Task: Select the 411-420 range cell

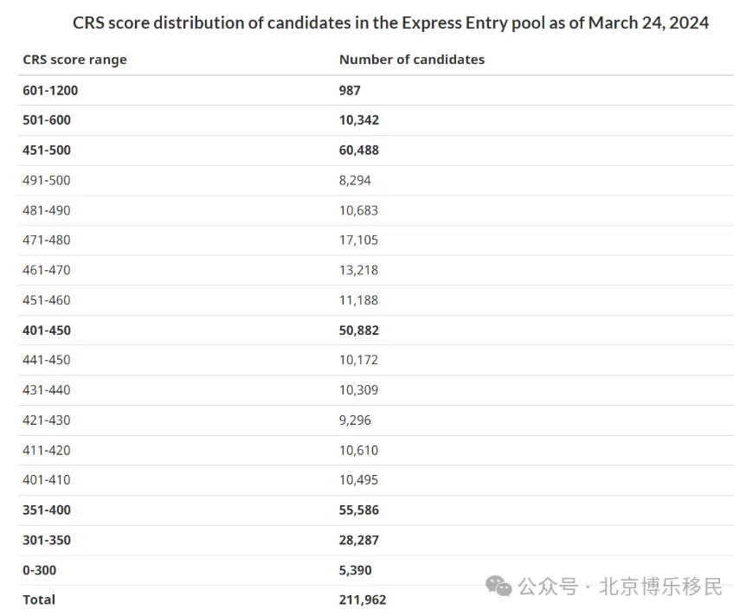Action: click(x=47, y=450)
